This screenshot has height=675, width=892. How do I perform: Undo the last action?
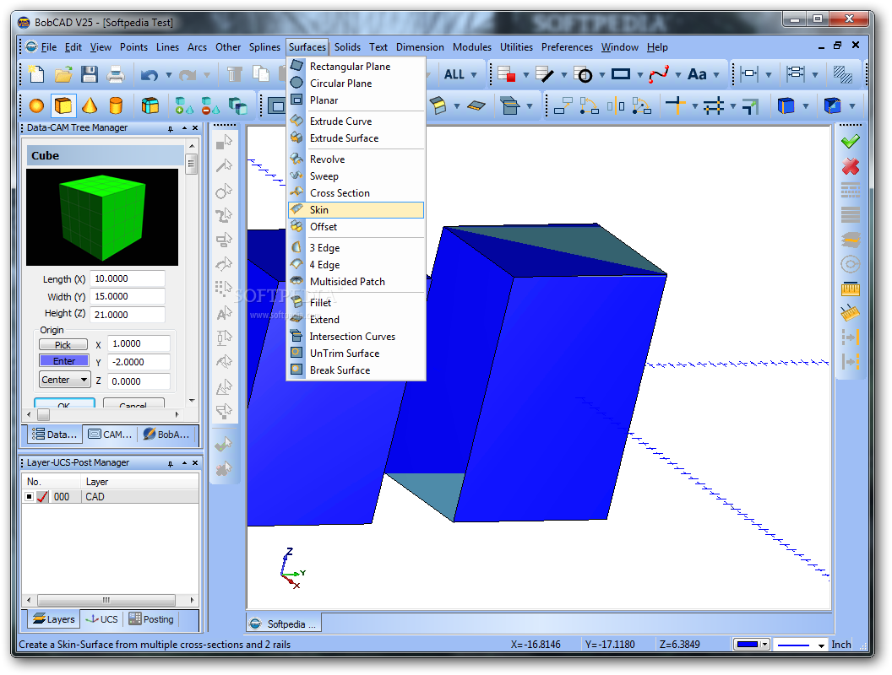coord(149,75)
